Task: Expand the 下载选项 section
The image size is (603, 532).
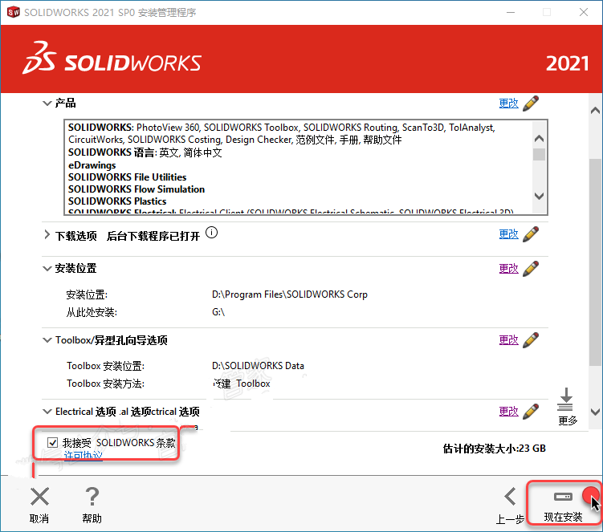Action: click(x=47, y=234)
